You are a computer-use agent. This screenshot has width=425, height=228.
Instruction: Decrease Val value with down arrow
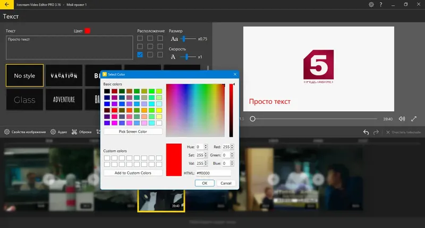click(x=206, y=164)
